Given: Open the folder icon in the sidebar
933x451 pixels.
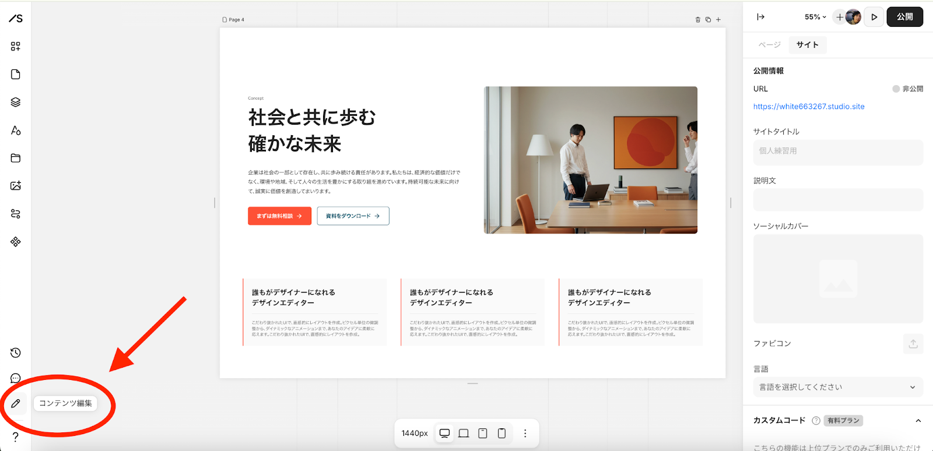Looking at the screenshot, I should [x=16, y=158].
